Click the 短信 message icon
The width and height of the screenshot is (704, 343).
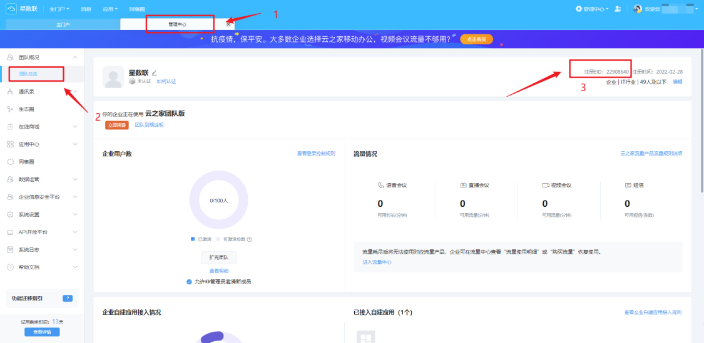(628, 185)
